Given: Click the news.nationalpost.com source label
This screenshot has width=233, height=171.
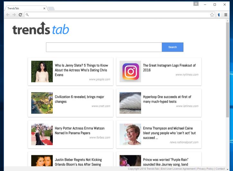Looking at the screenshot, I should coord(184,142).
